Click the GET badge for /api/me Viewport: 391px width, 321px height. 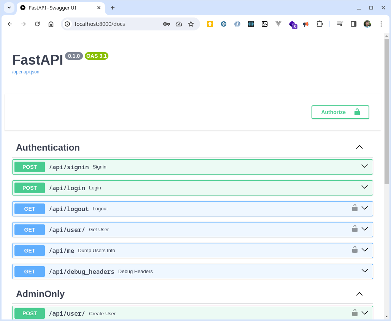[x=30, y=251]
